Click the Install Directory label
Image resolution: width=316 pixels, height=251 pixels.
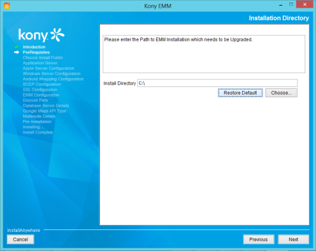pos(120,83)
